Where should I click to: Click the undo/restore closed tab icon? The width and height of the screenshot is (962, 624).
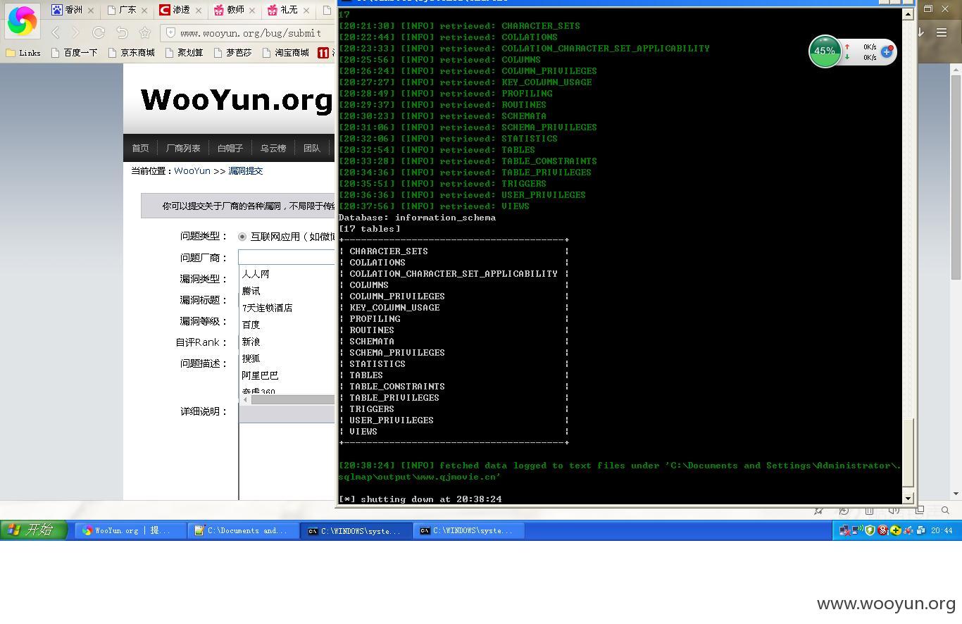point(122,32)
